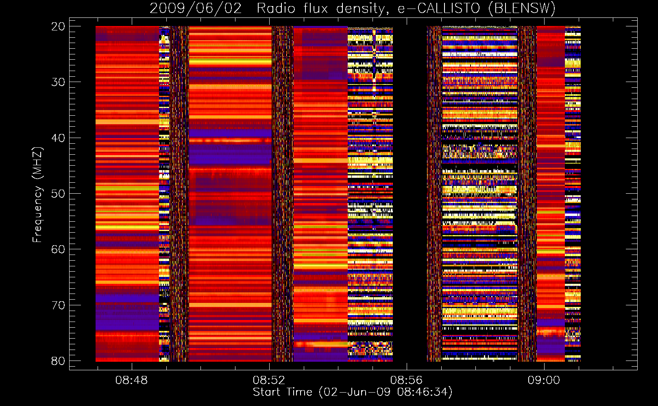Click the 20 frequency tick label
The image size is (658, 406).
point(58,26)
